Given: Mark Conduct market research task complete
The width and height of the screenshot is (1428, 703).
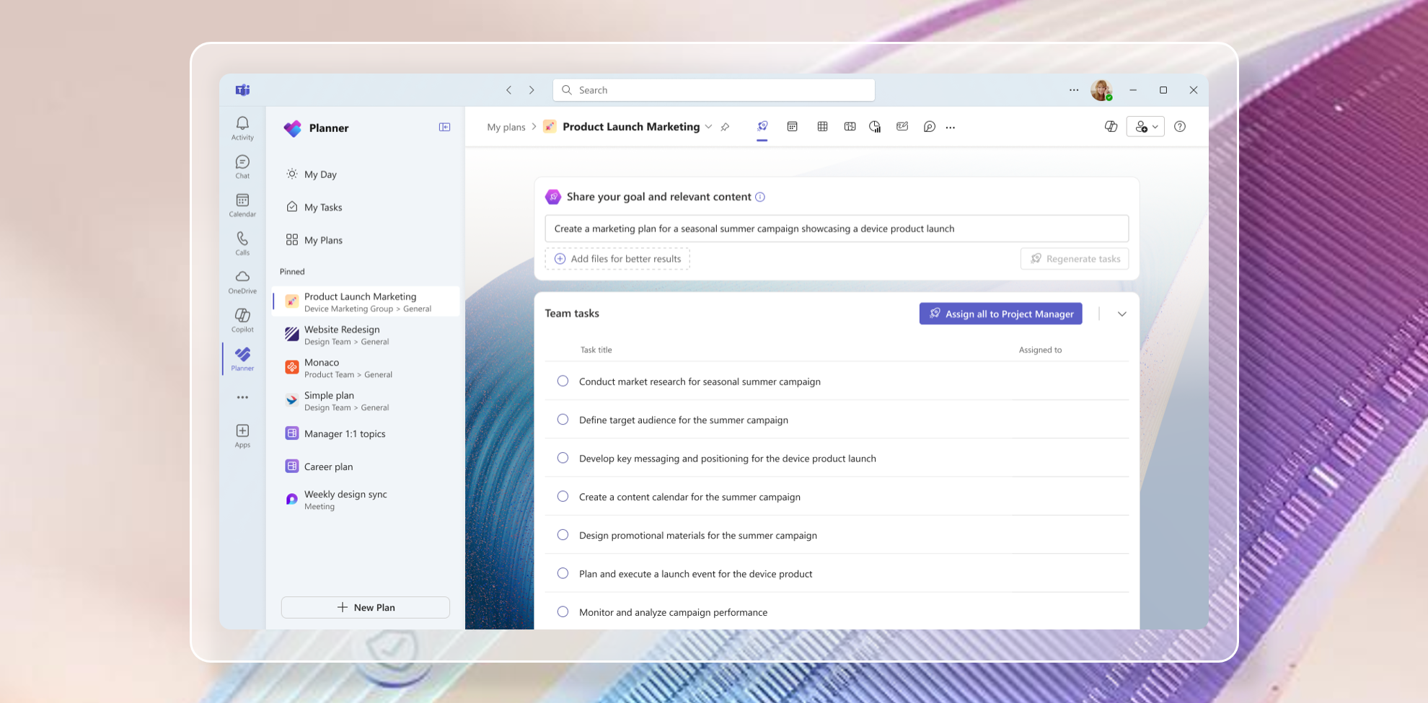Looking at the screenshot, I should point(563,381).
